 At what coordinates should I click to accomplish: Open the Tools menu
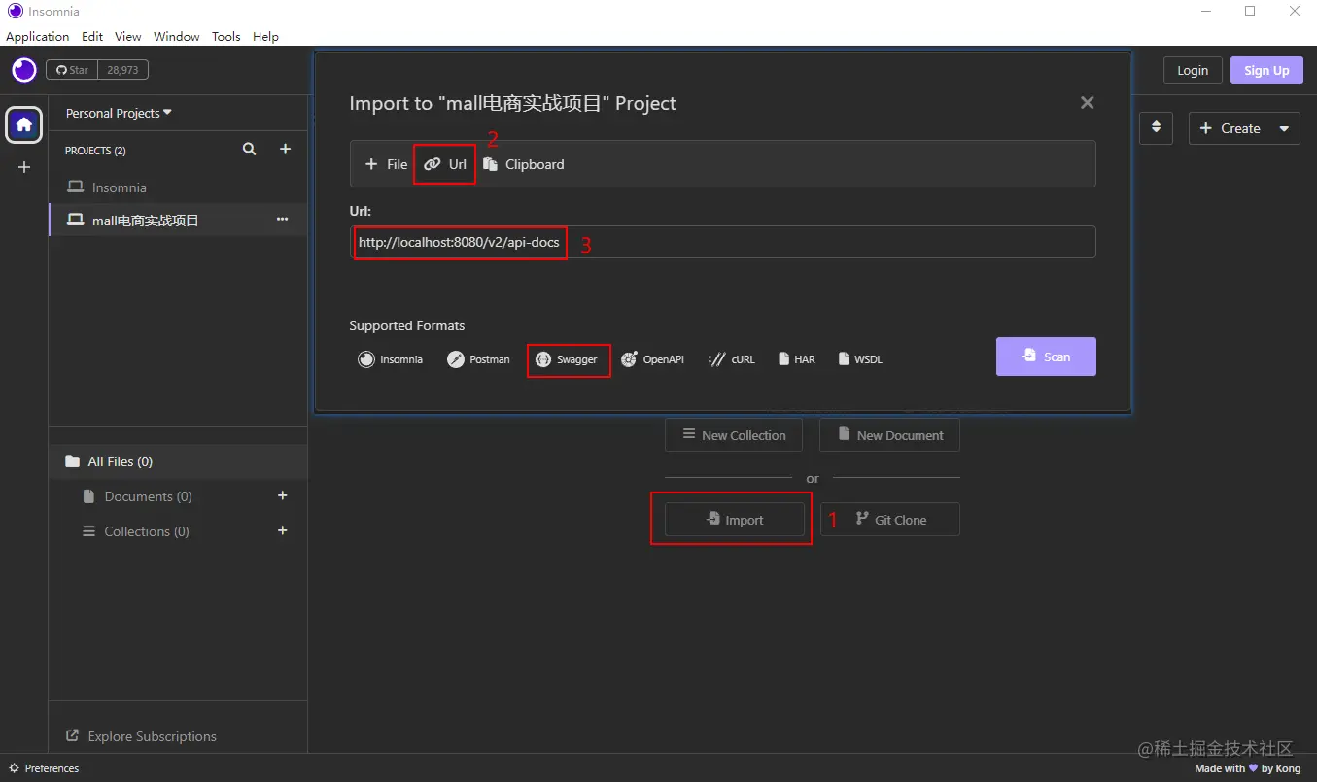tap(226, 36)
